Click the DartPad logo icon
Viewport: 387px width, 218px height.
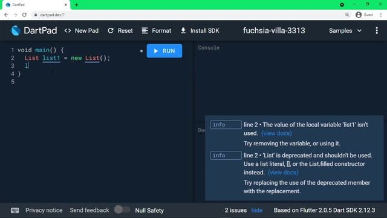click(15, 31)
